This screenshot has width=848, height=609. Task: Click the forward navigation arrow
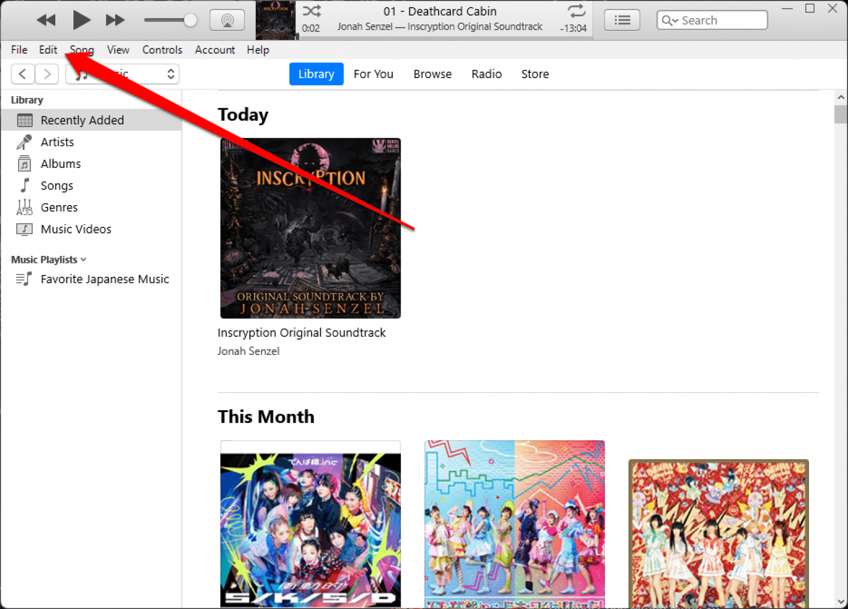tap(47, 74)
